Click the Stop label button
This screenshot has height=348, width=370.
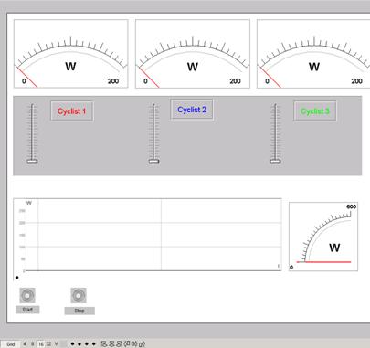(79, 311)
